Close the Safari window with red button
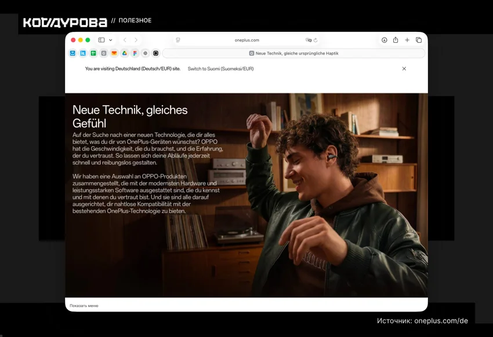493x337 pixels. coord(73,40)
